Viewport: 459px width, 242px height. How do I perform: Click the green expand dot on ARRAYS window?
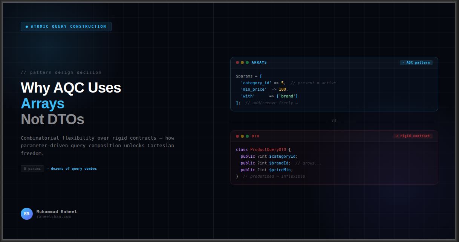[x=247, y=62]
